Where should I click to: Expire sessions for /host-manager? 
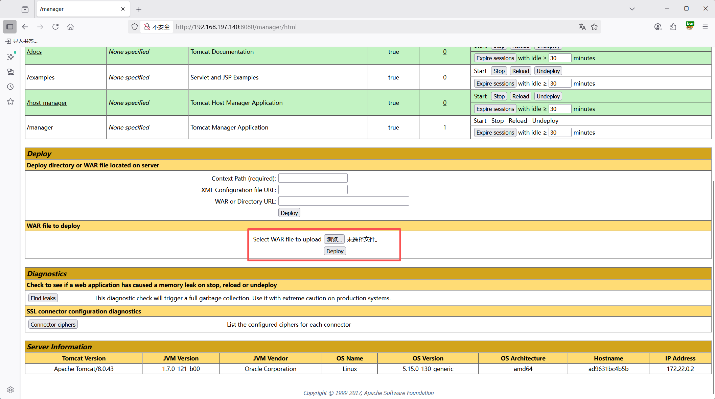point(495,109)
